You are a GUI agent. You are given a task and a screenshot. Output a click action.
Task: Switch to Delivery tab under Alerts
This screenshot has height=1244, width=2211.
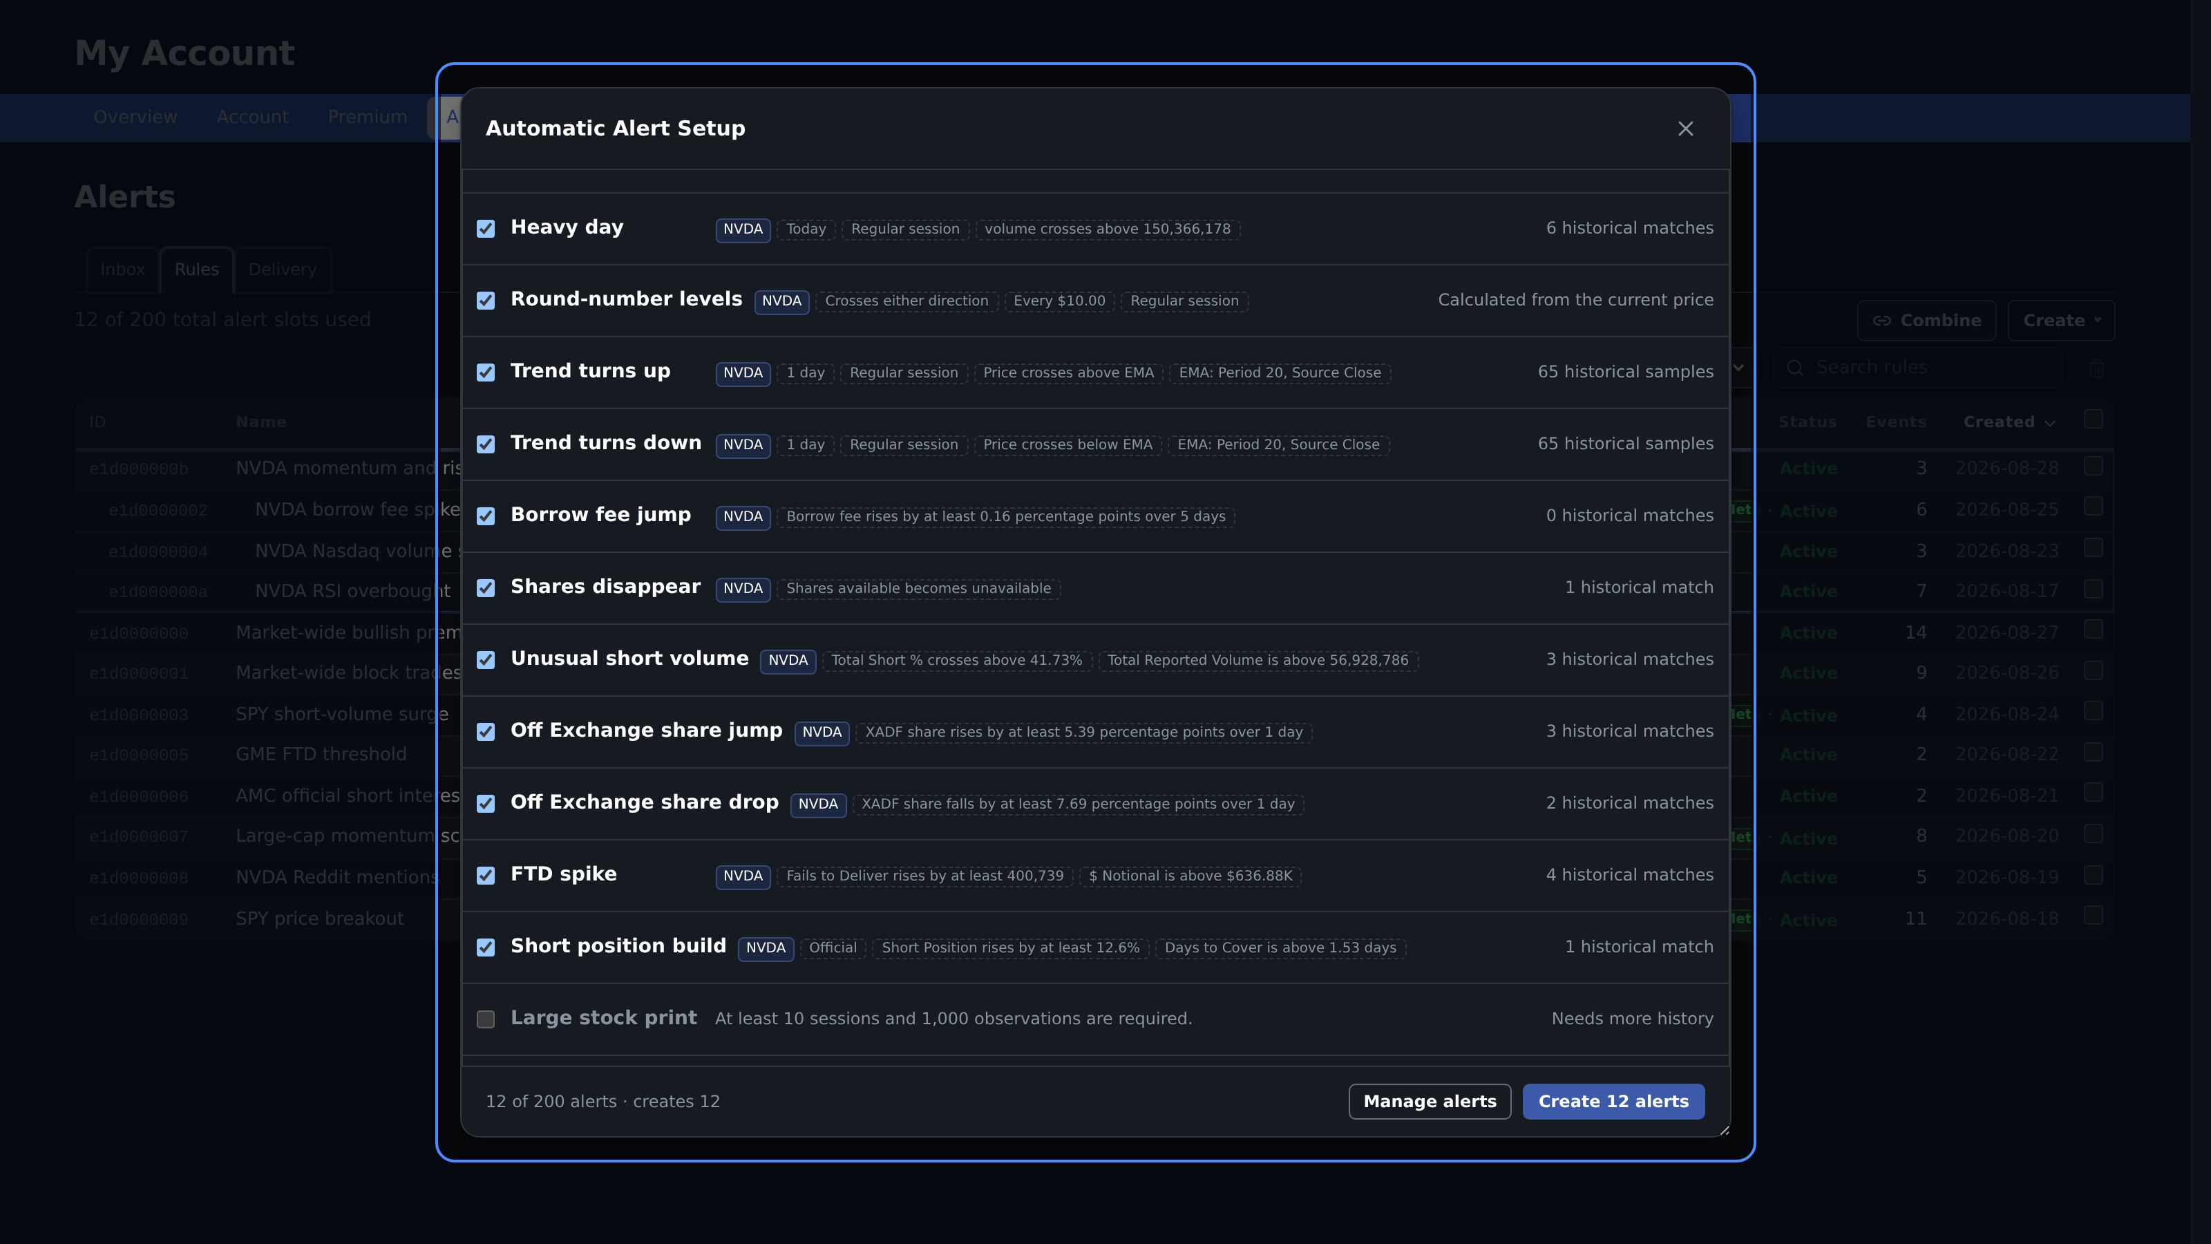pos(283,270)
